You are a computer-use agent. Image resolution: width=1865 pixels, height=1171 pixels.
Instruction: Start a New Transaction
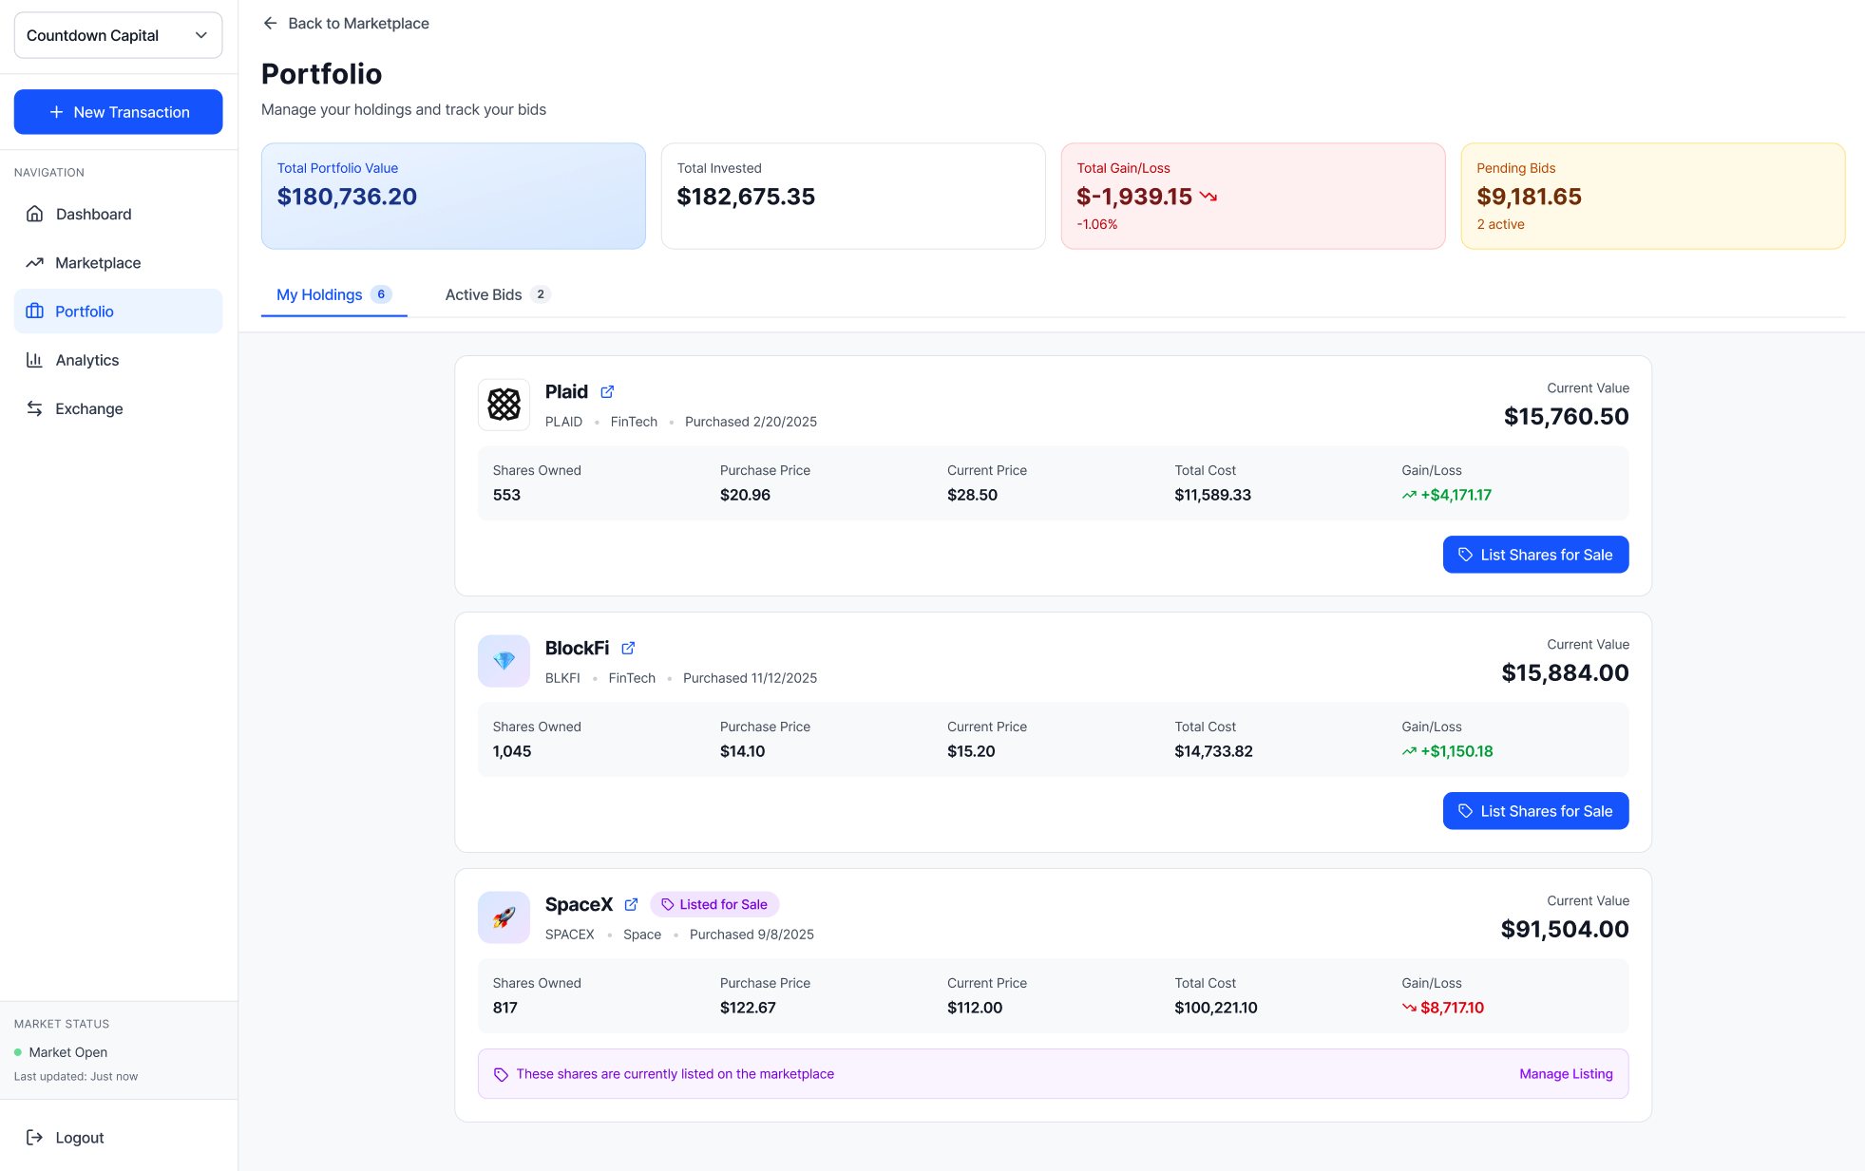118,112
